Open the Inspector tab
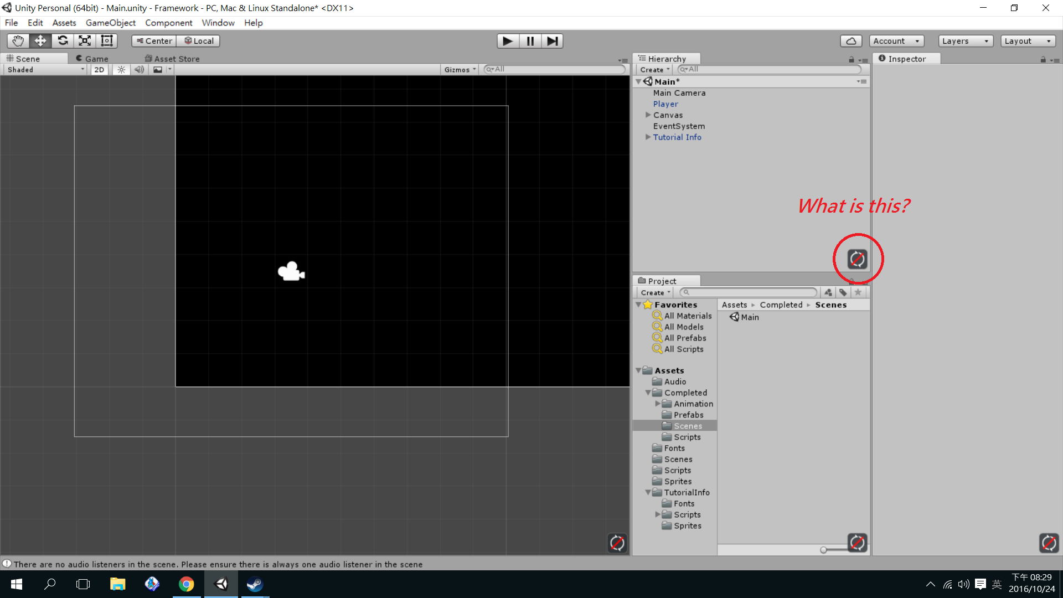The image size is (1063, 598). 906,59
